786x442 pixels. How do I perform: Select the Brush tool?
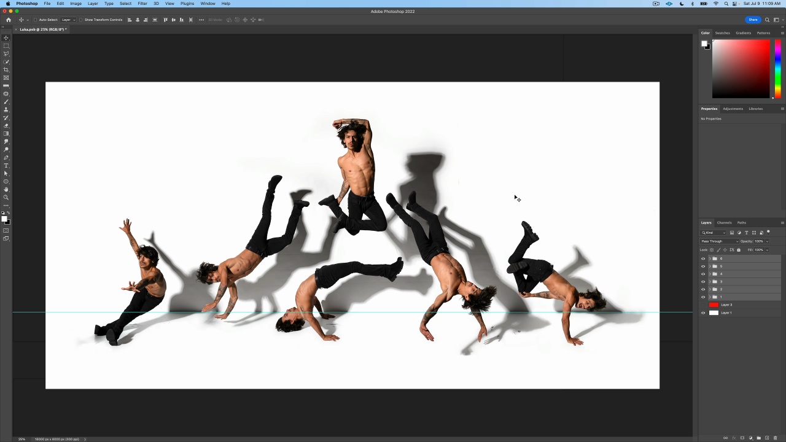coord(6,102)
